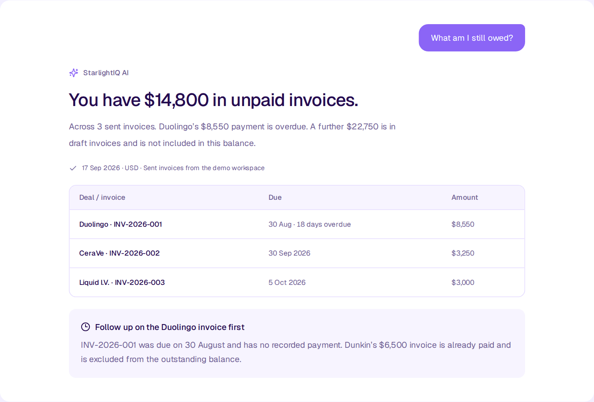The image size is (594, 402).
Task: Click "Follow up on the Duolingo invoice first" heading
Action: (170, 327)
